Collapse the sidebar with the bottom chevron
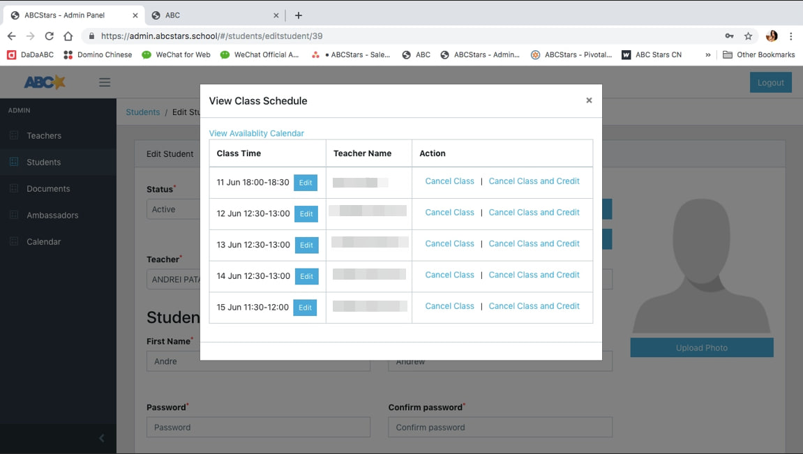Screen dimensions: 803x454 pyautogui.click(x=101, y=438)
